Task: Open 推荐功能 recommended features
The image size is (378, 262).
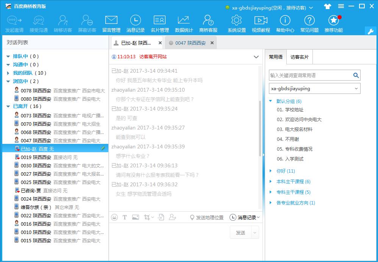Action: pos(333,23)
